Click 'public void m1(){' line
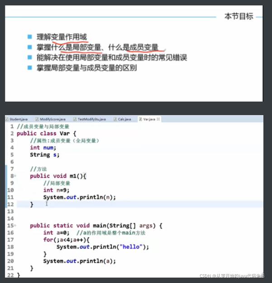 pyautogui.click(x=58, y=176)
